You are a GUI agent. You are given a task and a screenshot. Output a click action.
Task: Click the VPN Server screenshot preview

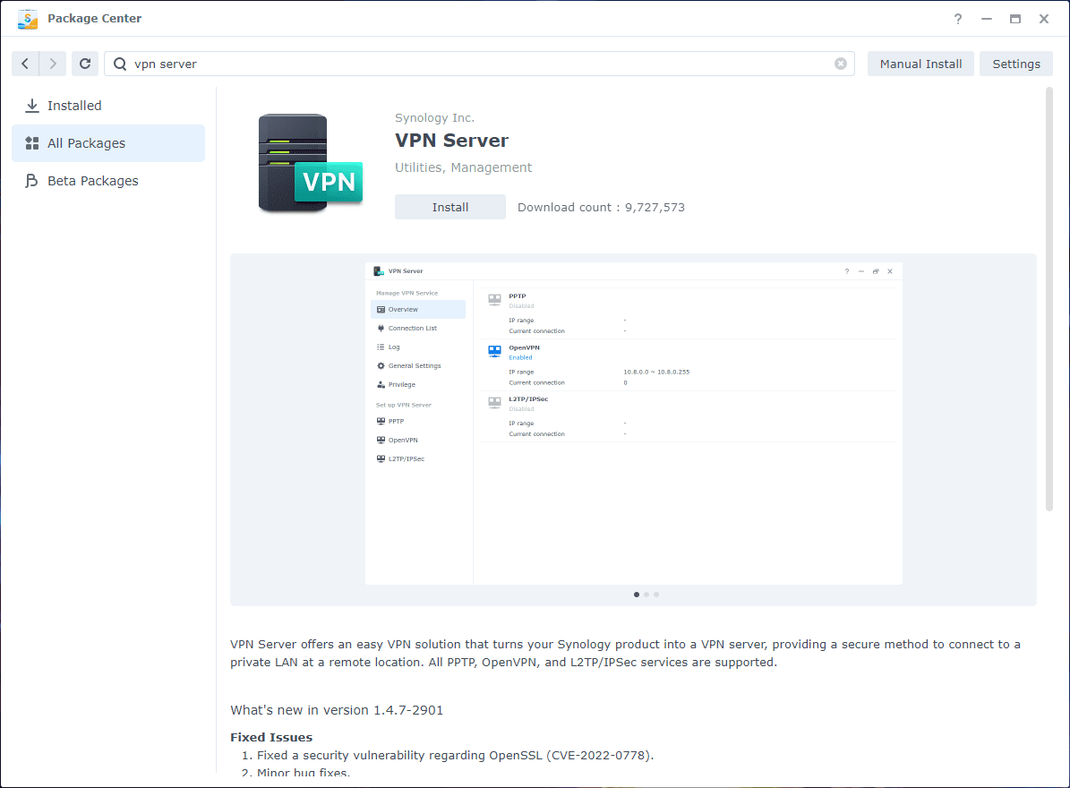tap(634, 423)
